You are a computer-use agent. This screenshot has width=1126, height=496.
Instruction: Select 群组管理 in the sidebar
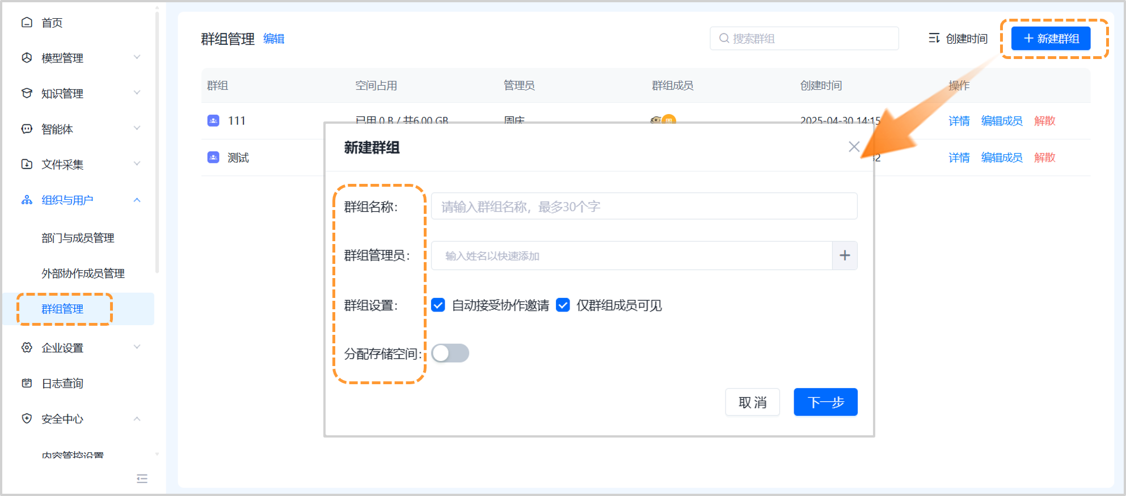78,309
